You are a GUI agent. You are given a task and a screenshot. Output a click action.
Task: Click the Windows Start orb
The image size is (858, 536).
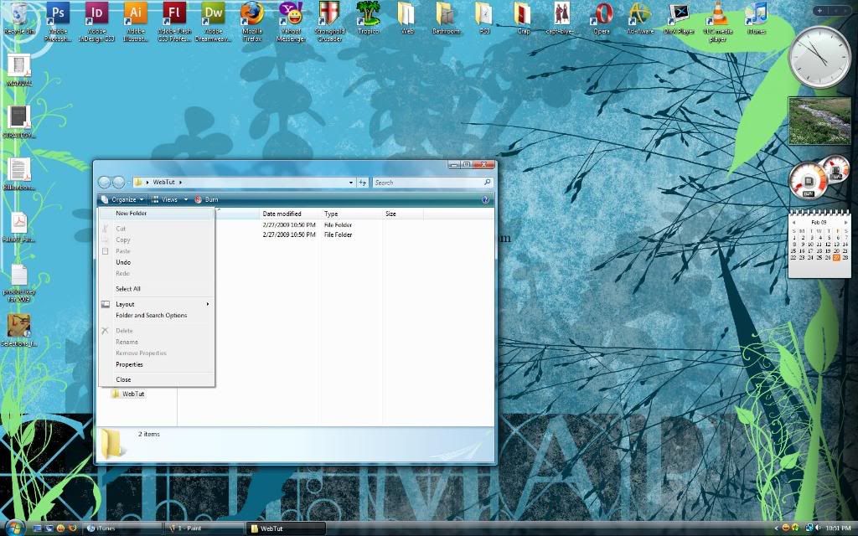(14, 528)
